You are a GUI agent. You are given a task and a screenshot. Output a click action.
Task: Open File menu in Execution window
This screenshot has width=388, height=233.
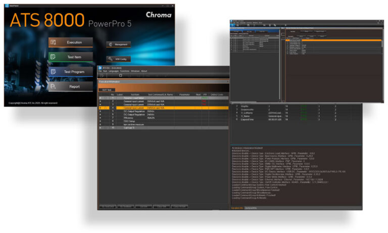(x=100, y=71)
